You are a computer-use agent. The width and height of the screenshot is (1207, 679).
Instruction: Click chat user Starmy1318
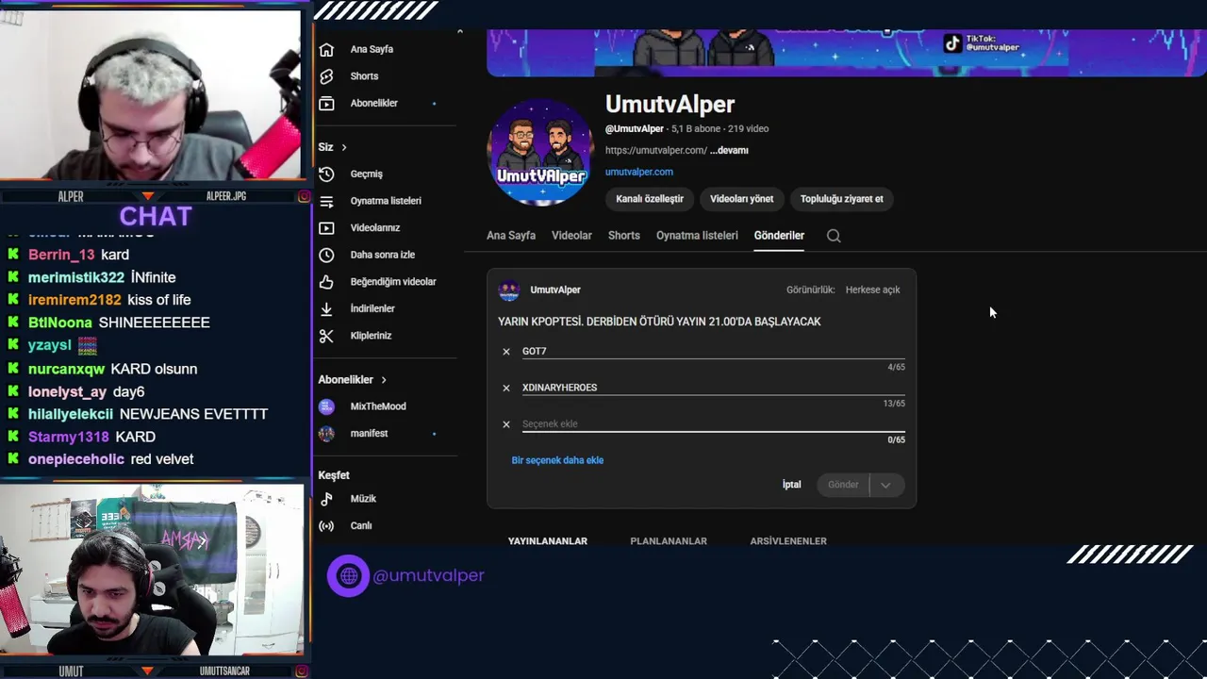[69, 437]
